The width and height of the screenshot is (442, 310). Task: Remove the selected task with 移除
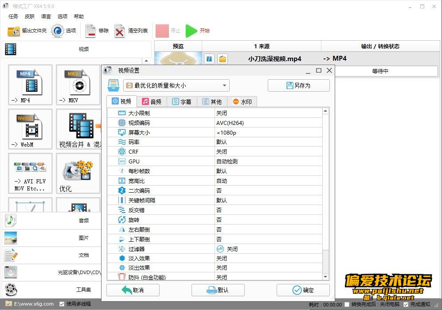coord(97,31)
